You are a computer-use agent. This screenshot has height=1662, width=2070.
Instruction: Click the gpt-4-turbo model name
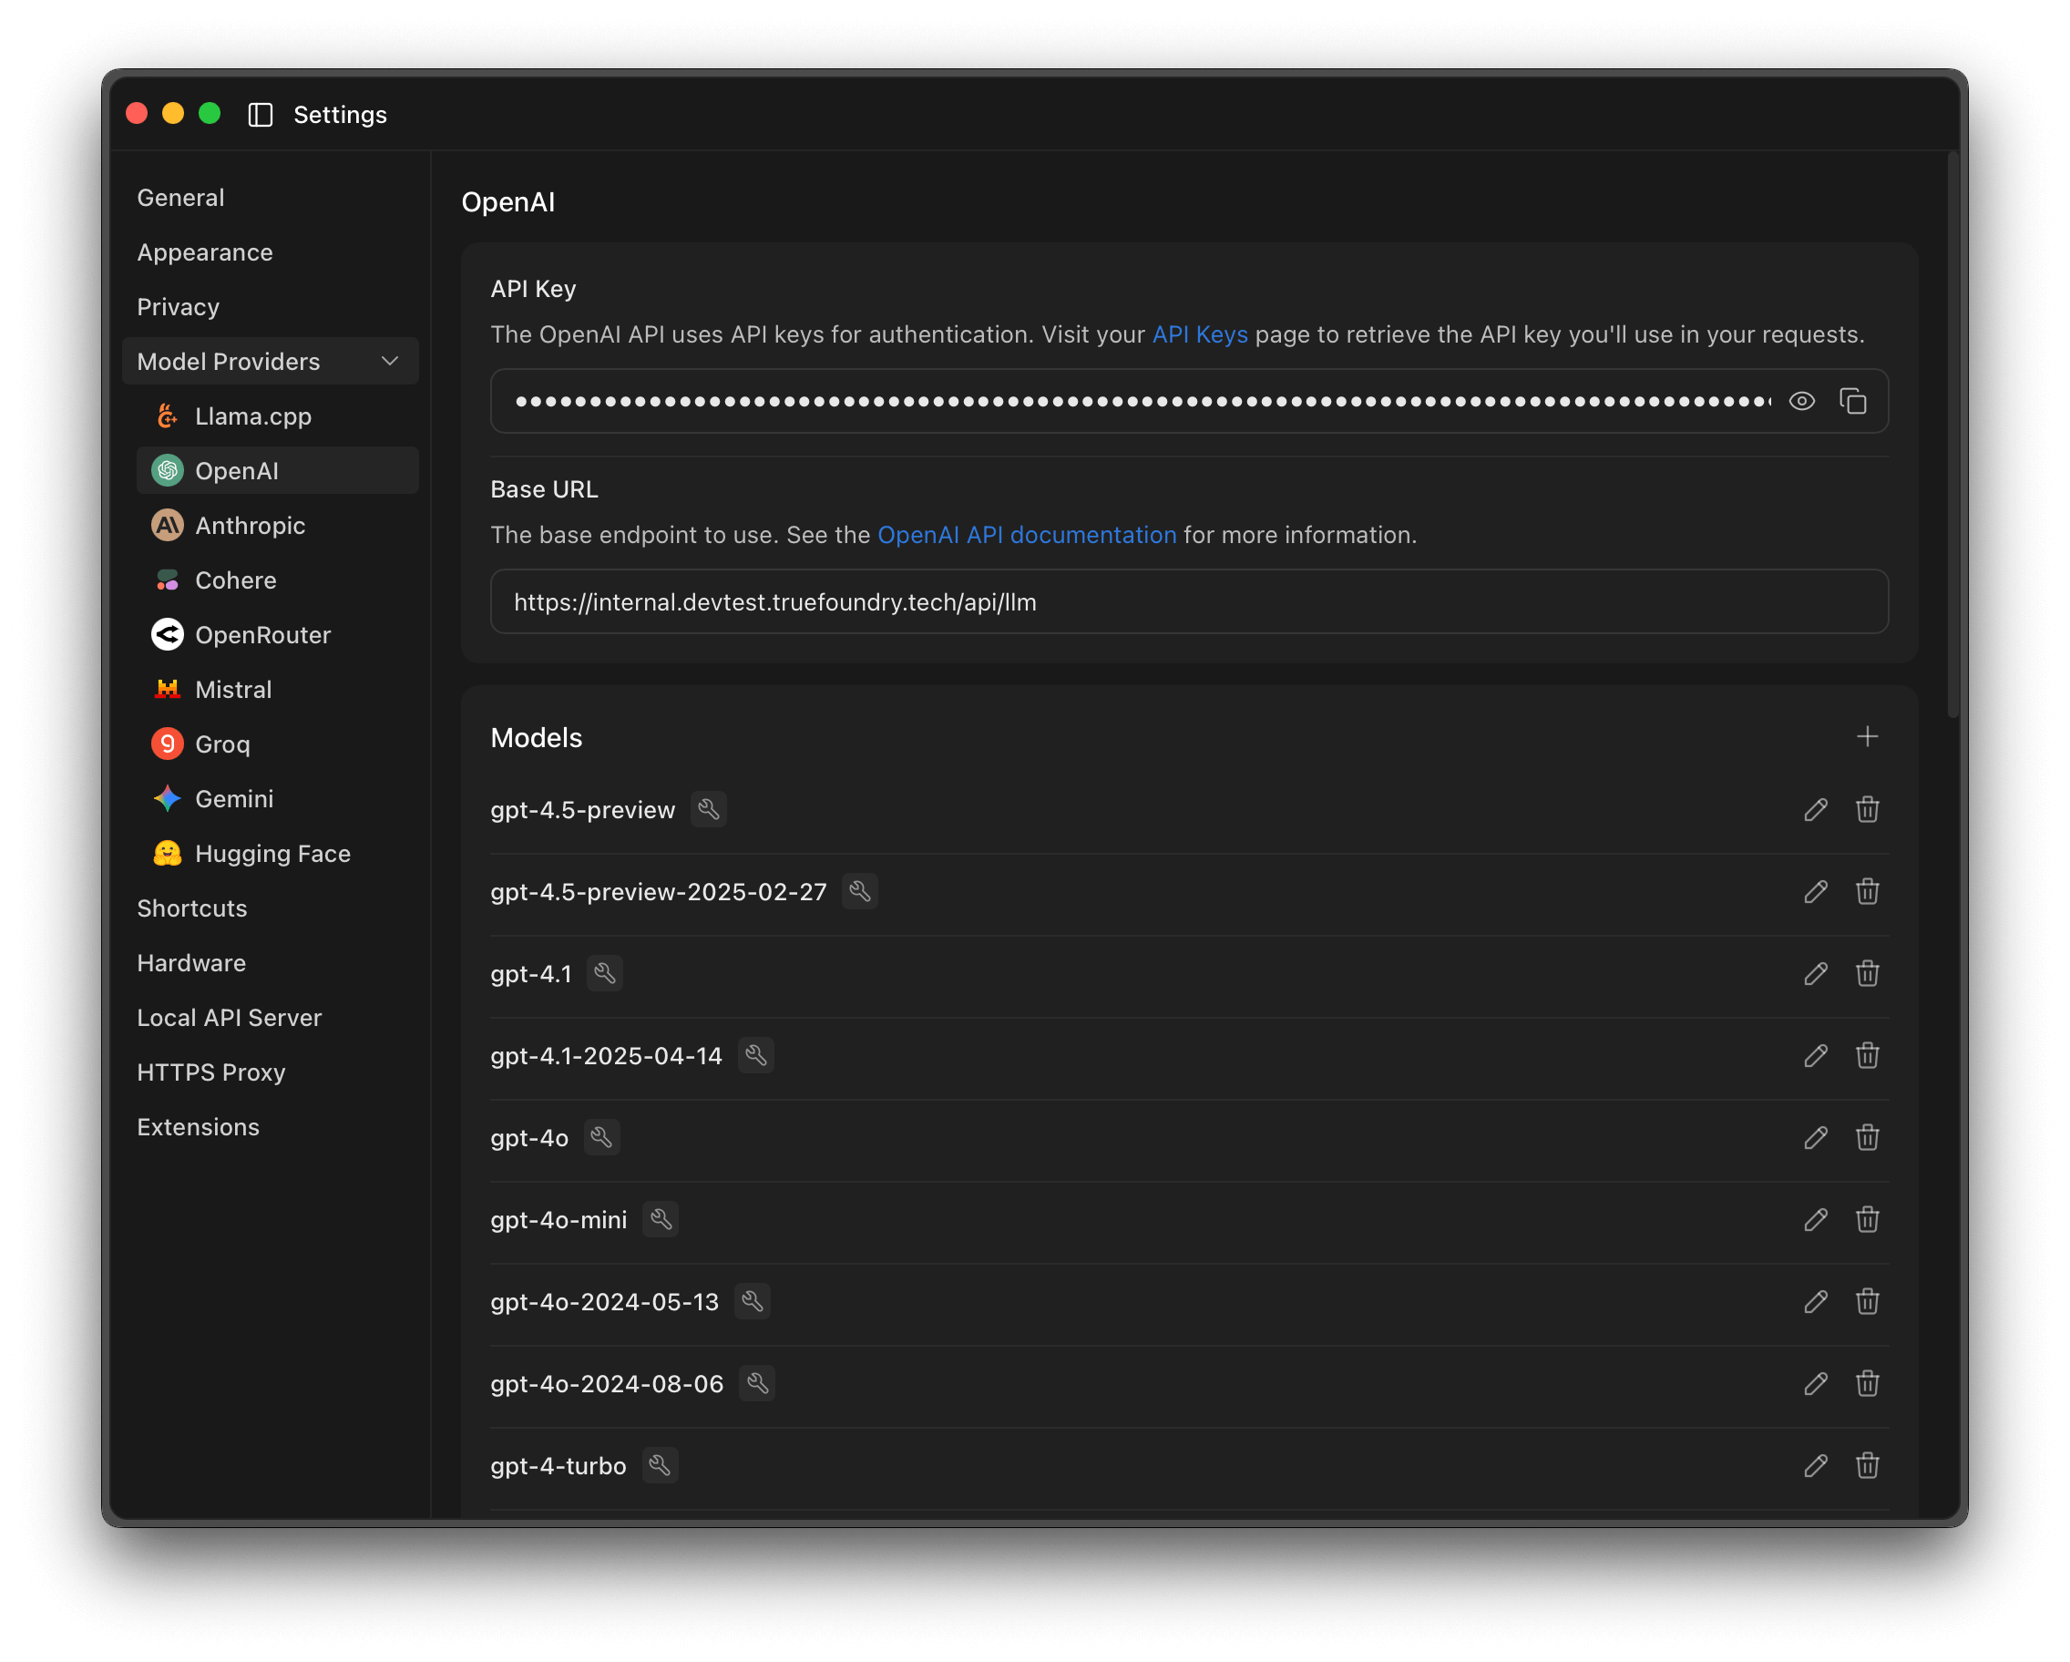(558, 1465)
